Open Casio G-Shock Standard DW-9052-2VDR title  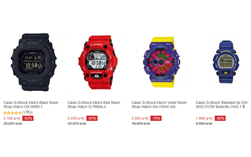[x=222, y=105]
